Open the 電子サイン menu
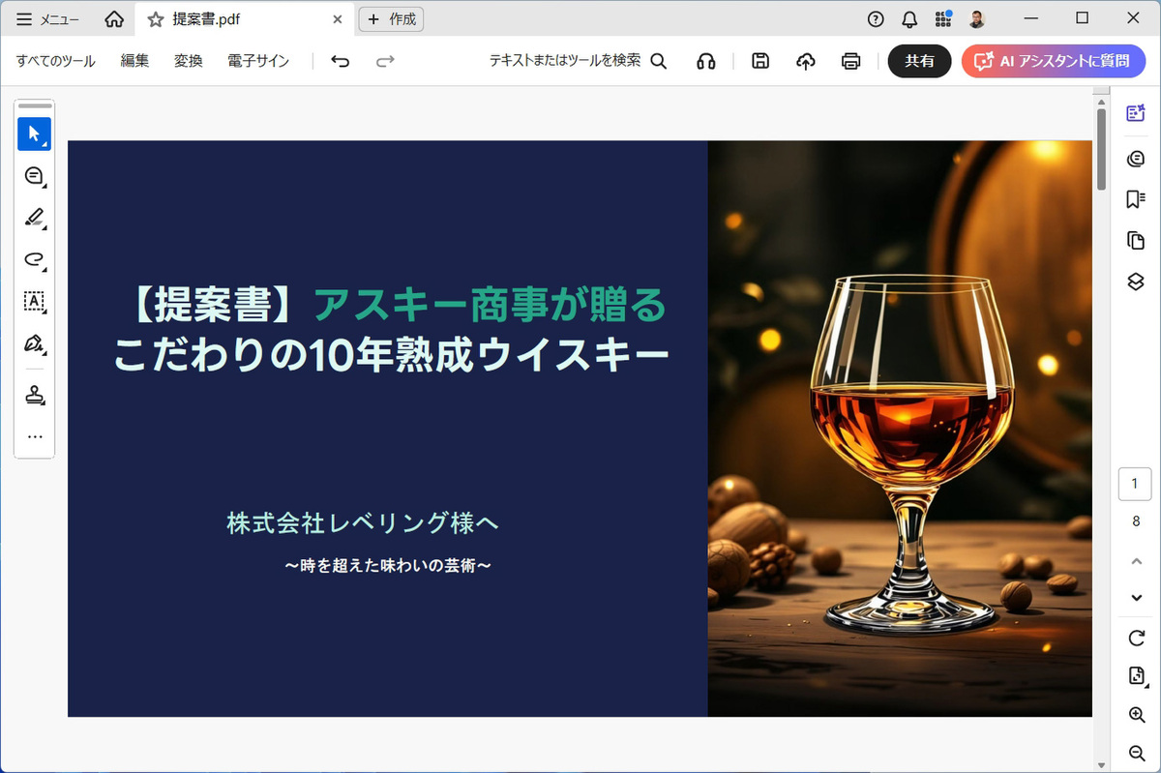 click(258, 61)
